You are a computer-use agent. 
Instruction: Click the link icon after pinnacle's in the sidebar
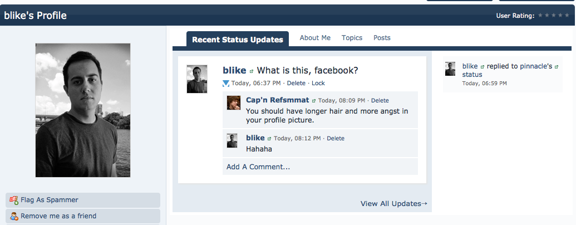557,66
